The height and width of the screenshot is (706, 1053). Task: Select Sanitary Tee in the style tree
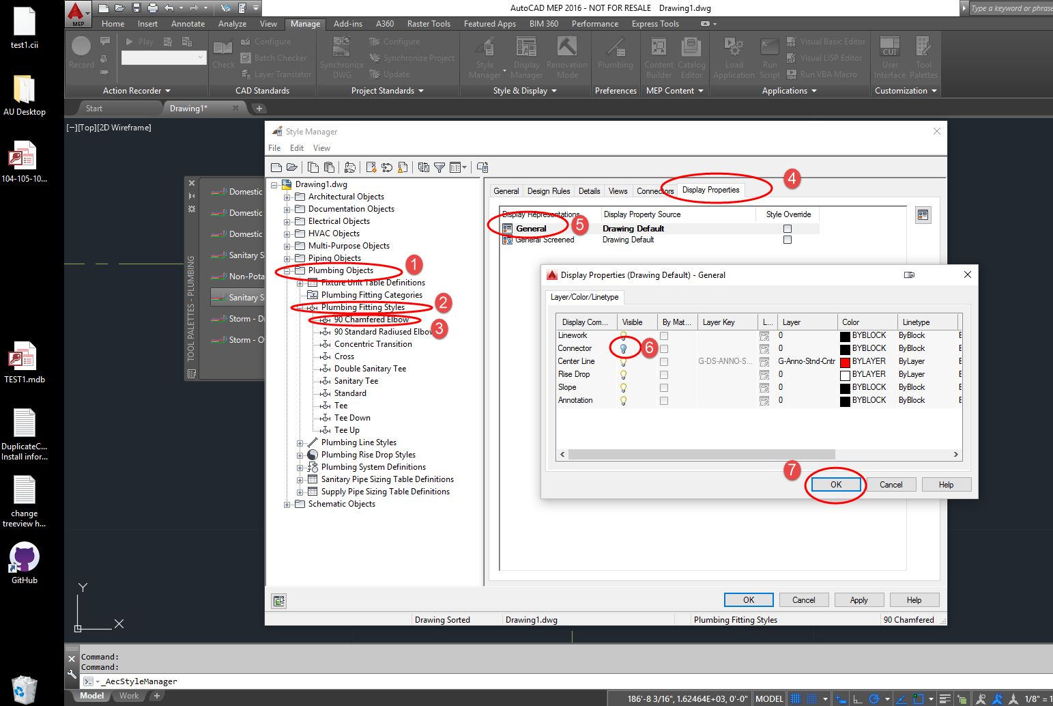tap(356, 381)
